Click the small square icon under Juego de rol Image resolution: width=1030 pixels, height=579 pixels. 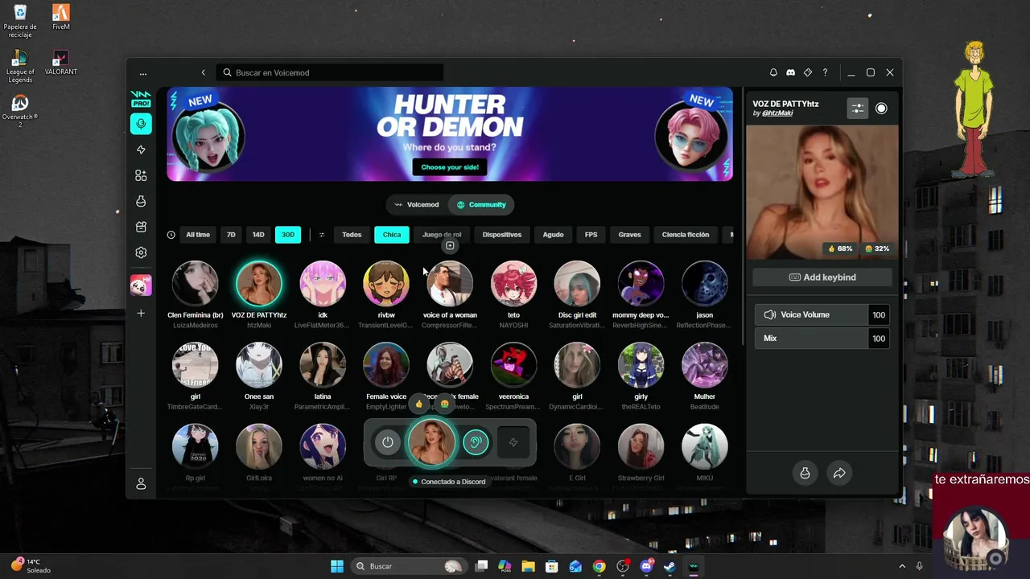click(450, 246)
